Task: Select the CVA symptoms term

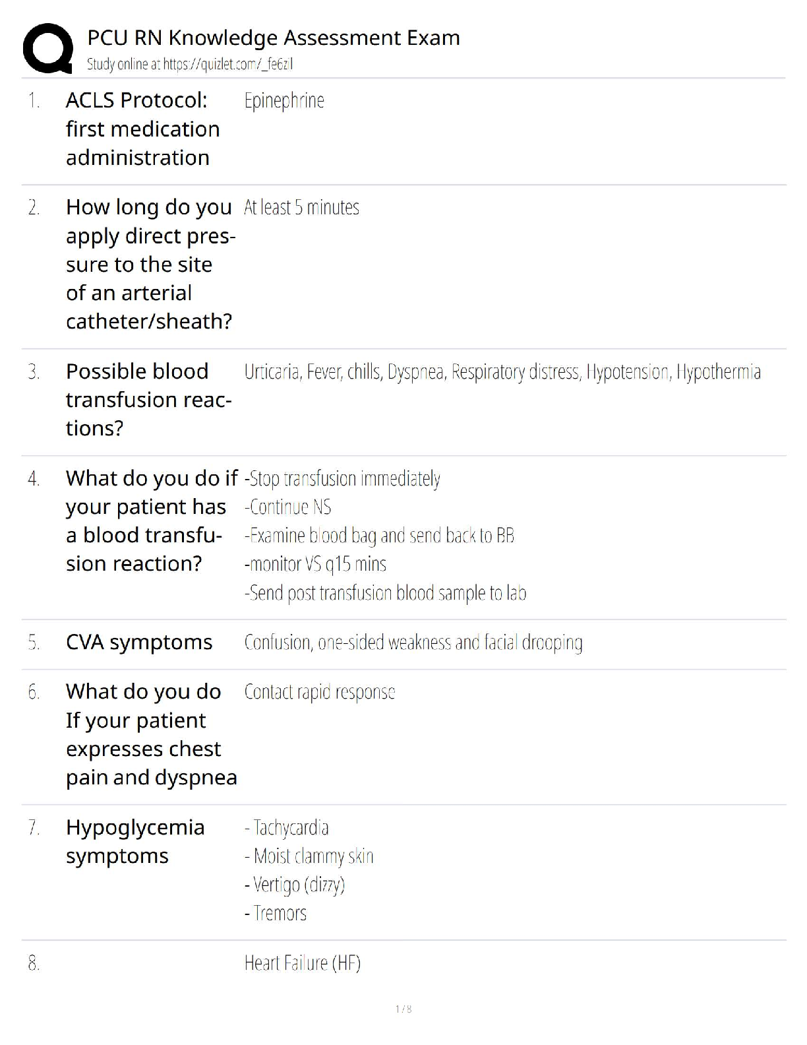Action: point(139,642)
